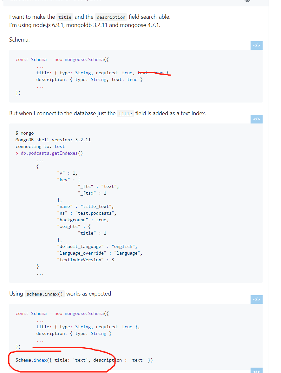Click the '"name" : "title_text",' line
The height and width of the screenshot is (373, 281).
(x=85, y=206)
